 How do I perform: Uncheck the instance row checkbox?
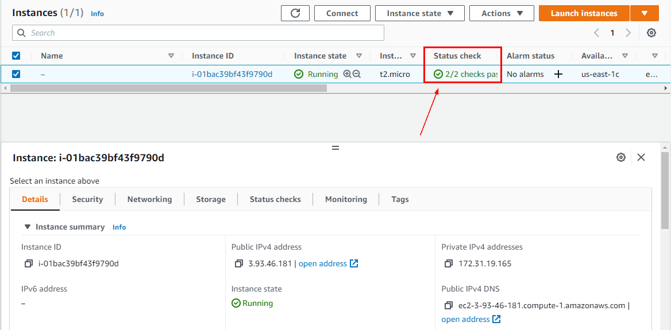click(16, 74)
